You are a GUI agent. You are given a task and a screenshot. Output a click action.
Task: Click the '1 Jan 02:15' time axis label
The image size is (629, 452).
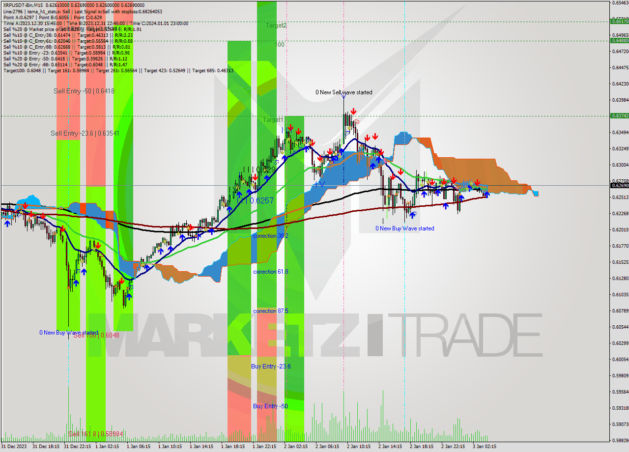coord(107,447)
